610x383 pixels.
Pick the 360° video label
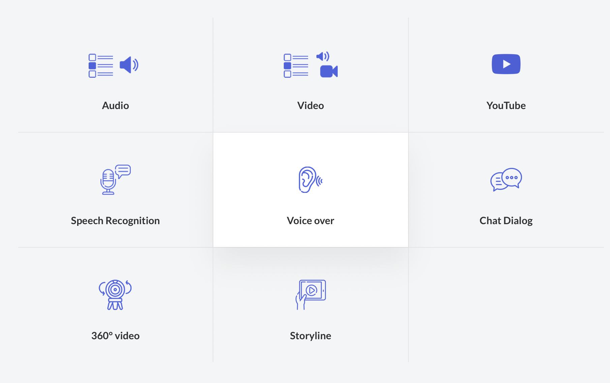[x=115, y=336]
